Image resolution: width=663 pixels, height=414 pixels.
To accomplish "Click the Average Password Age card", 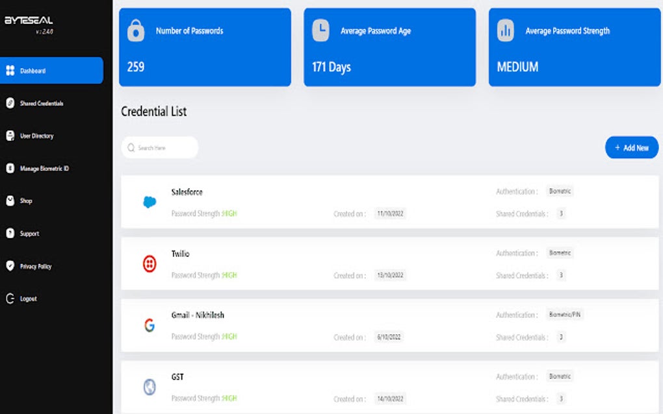I will click(x=390, y=47).
